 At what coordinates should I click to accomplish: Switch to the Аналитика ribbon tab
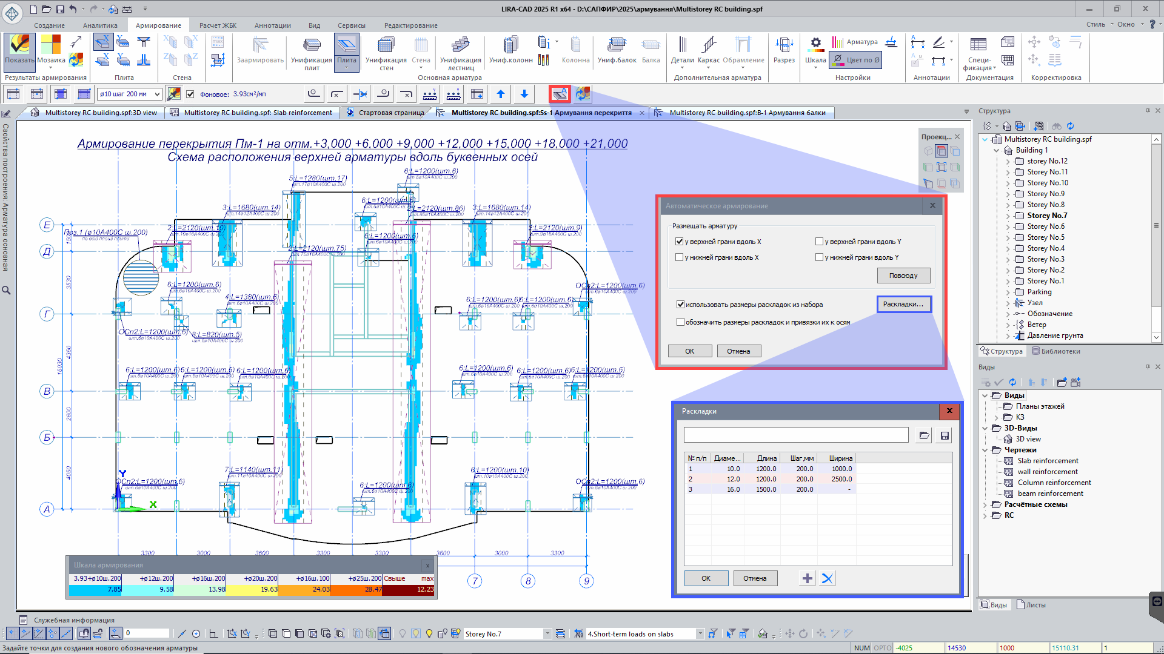click(100, 25)
